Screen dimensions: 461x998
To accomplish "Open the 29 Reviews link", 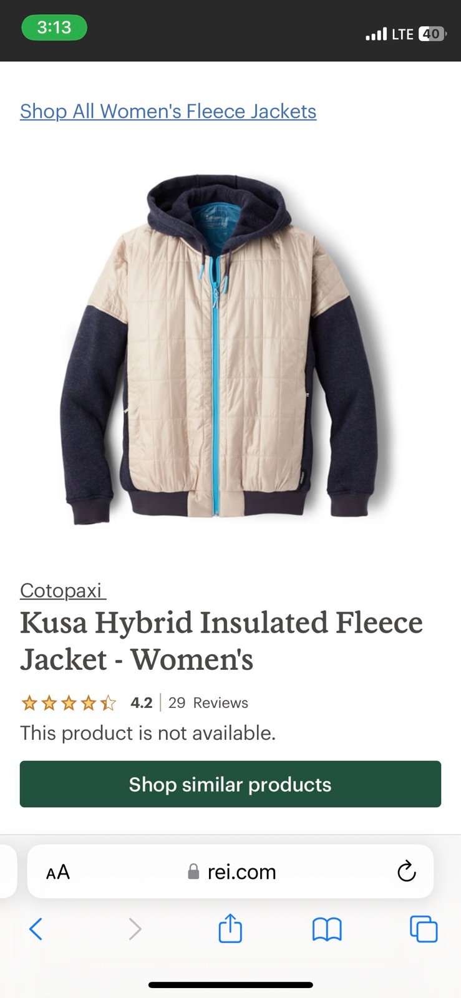I will [x=208, y=703].
